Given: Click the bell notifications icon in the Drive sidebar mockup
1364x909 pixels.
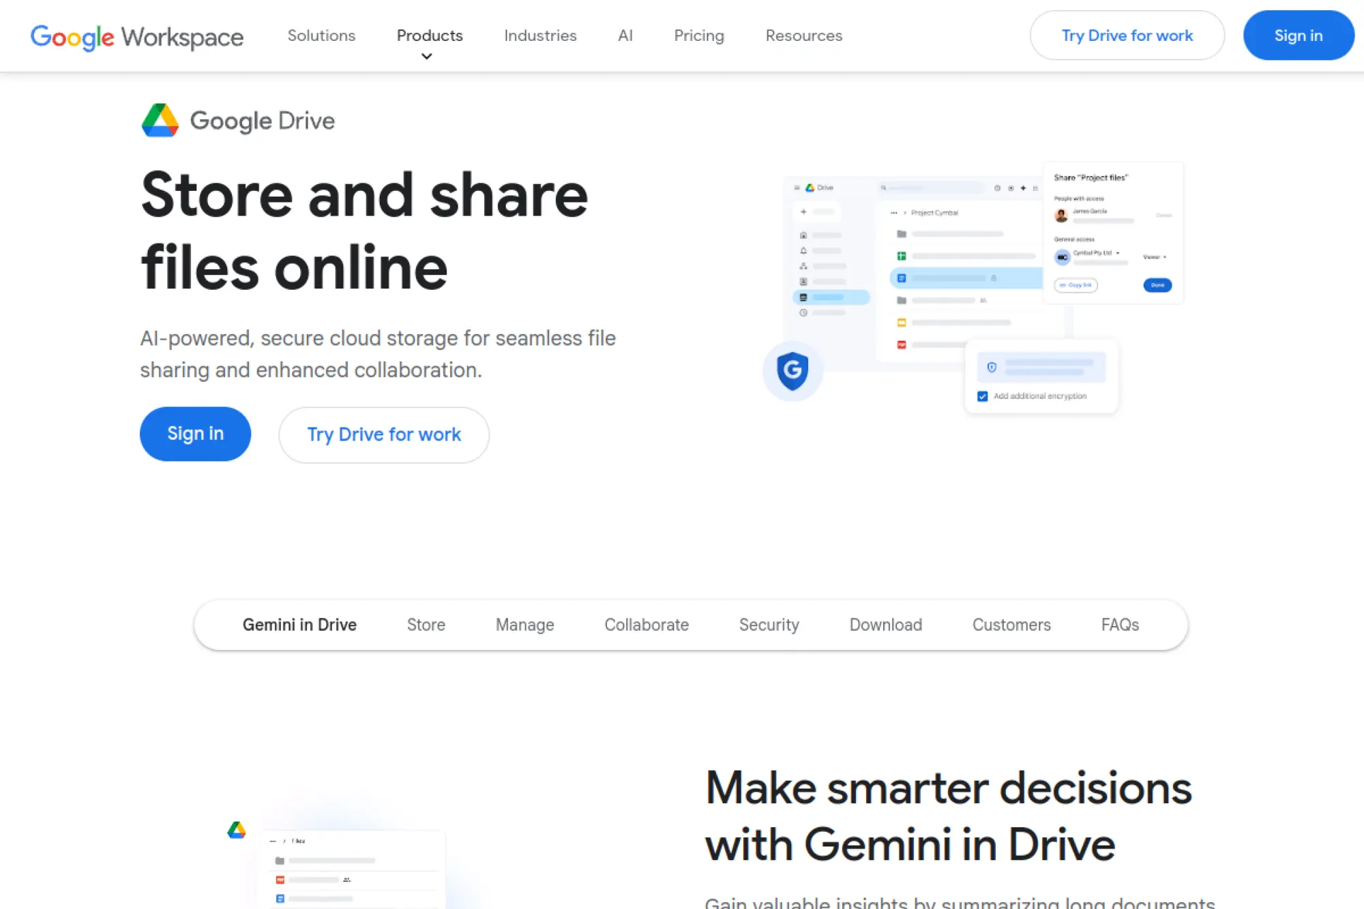Looking at the screenshot, I should click(x=803, y=251).
